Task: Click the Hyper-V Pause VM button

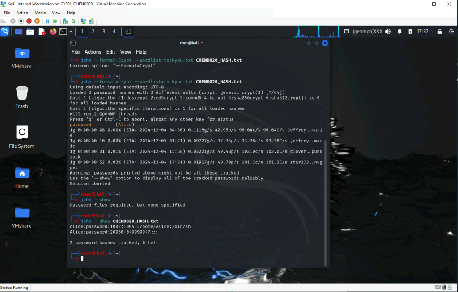Action: pyautogui.click(x=47, y=21)
